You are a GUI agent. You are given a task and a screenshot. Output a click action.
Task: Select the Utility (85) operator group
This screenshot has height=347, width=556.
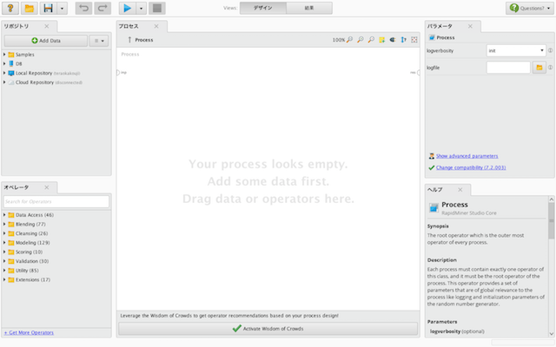tap(23, 270)
